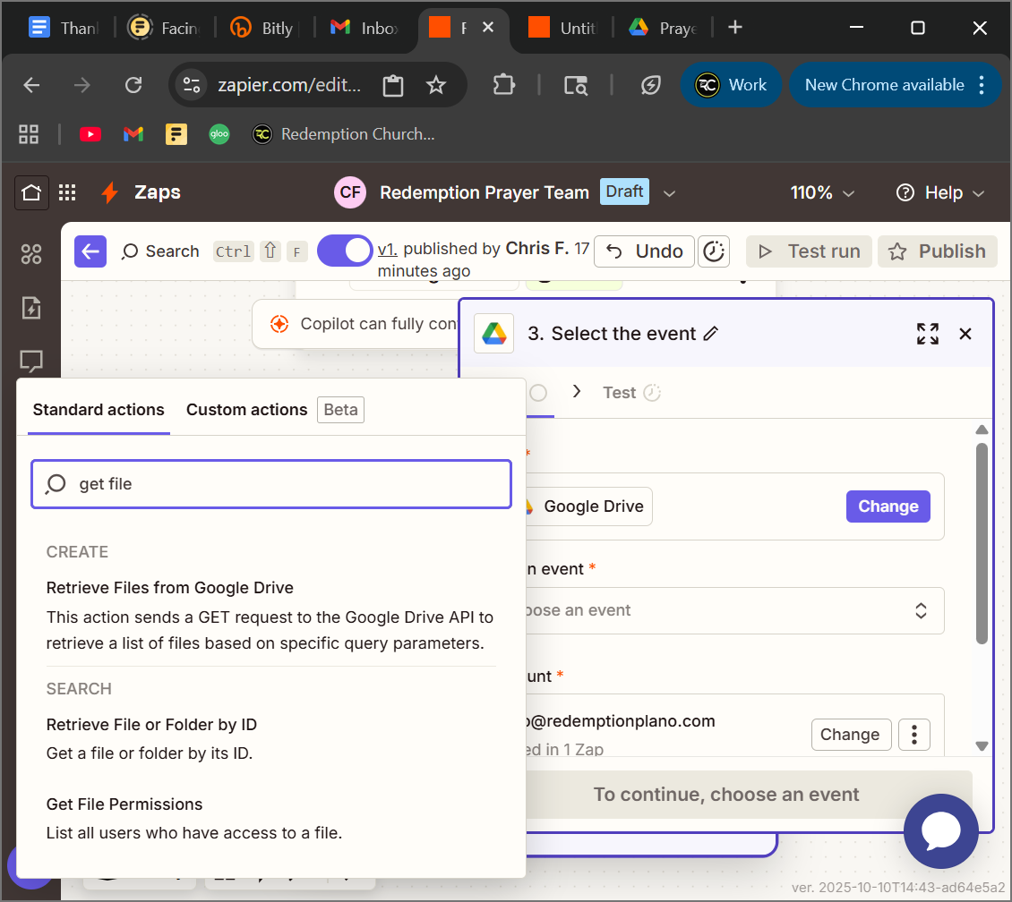Image resolution: width=1012 pixels, height=902 pixels.
Task: Open the Choose an event dropdown
Action: [x=729, y=610]
